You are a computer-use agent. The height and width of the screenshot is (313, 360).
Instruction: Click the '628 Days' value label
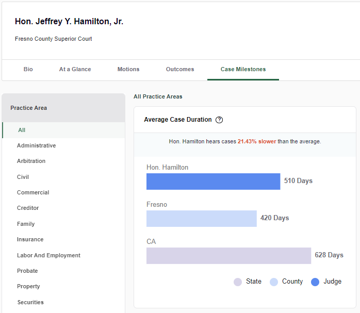pos(329,255)
